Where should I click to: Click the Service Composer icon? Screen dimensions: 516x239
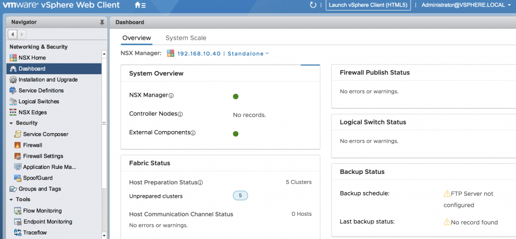point(18,134)
